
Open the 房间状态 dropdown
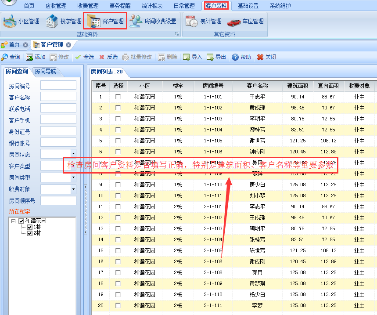point(74,153)
